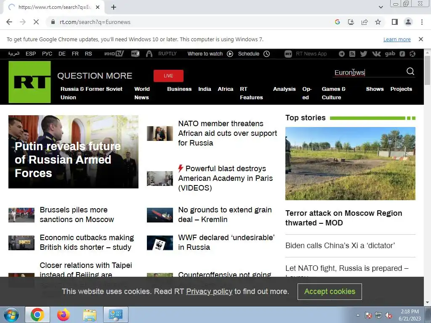This screenshot has height=323, width=431.
Task: Open the Projects section
Action: click(401, 89)
